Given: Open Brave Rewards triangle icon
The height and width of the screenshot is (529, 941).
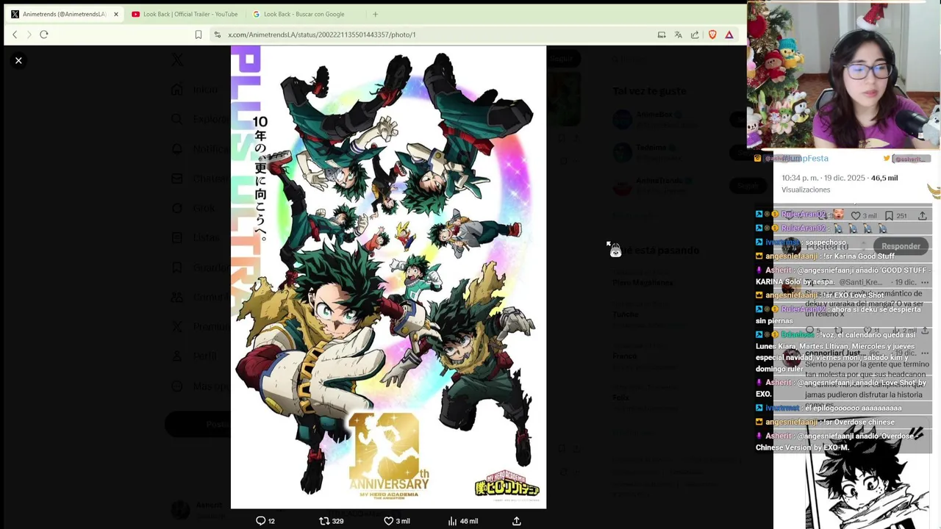Looking at the screenshot, I should pos(729,35).
